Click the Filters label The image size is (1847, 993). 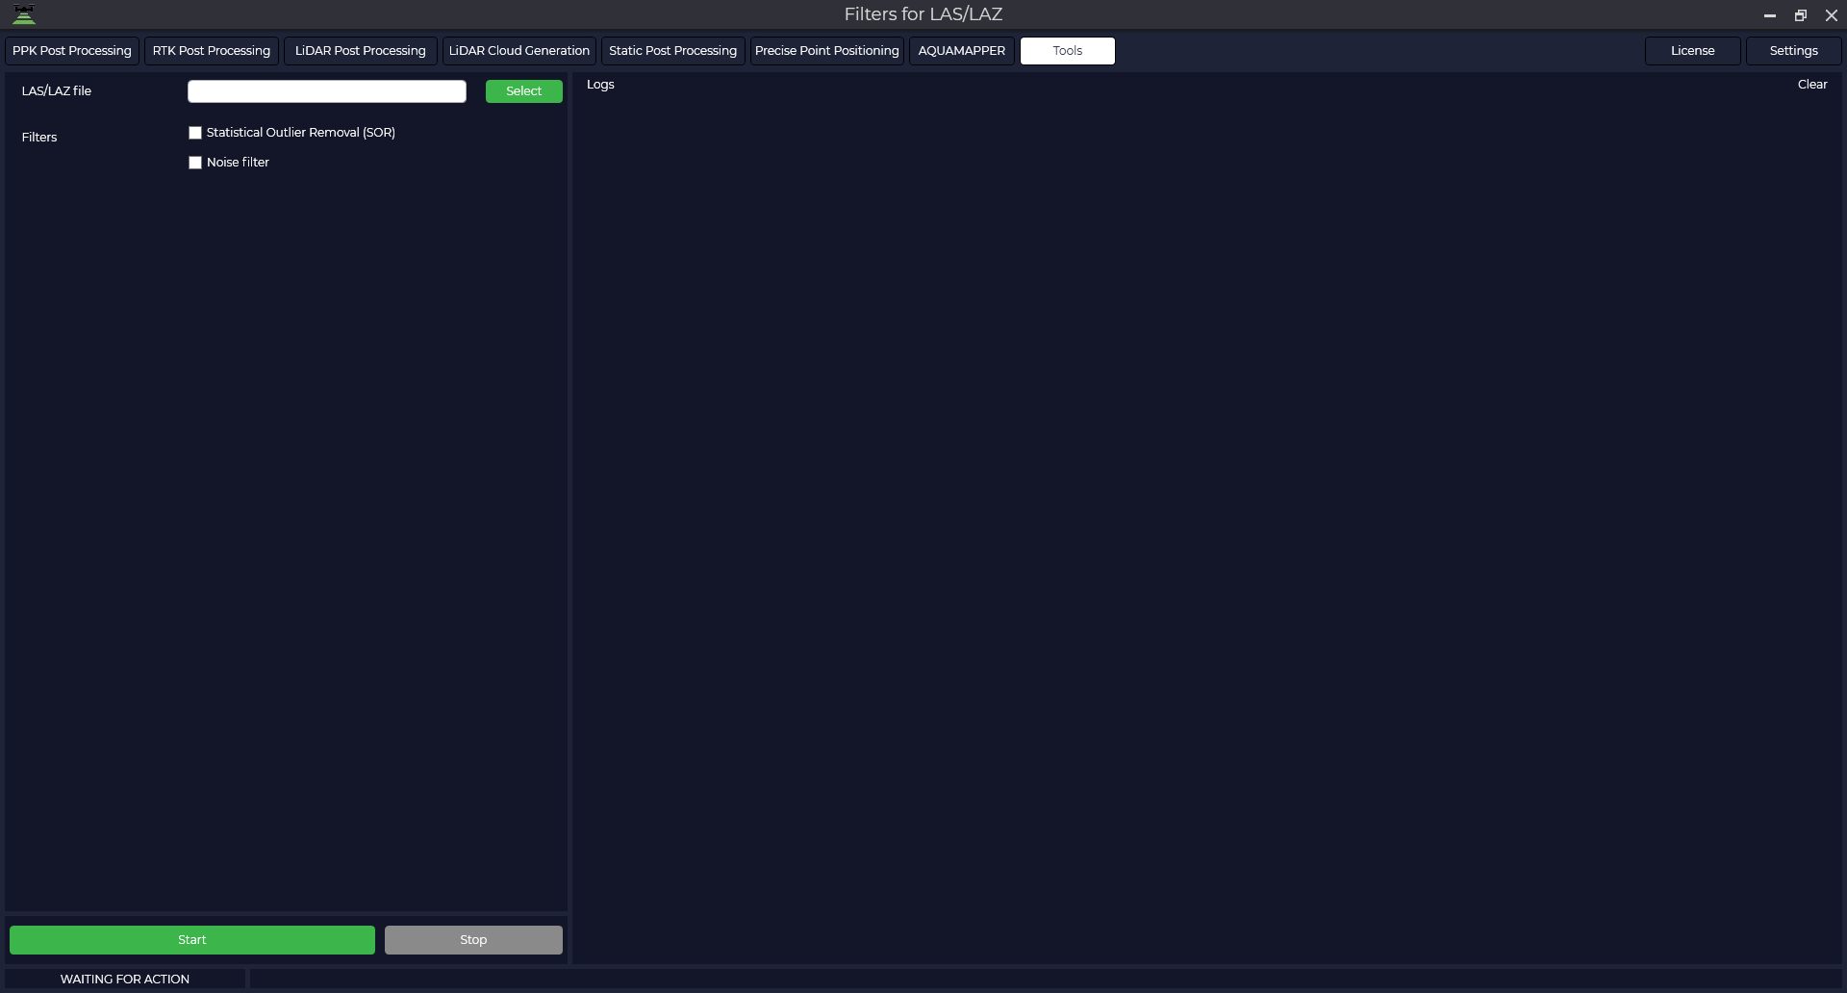(x=39, y=138)
